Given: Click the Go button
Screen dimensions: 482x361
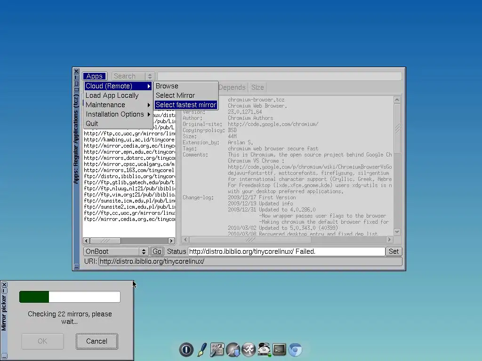Looking at the screenshot, I should tap(157, 251).
